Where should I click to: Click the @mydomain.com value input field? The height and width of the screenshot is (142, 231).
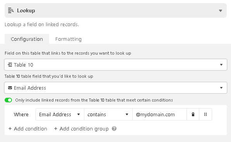(x=159, y=114)
